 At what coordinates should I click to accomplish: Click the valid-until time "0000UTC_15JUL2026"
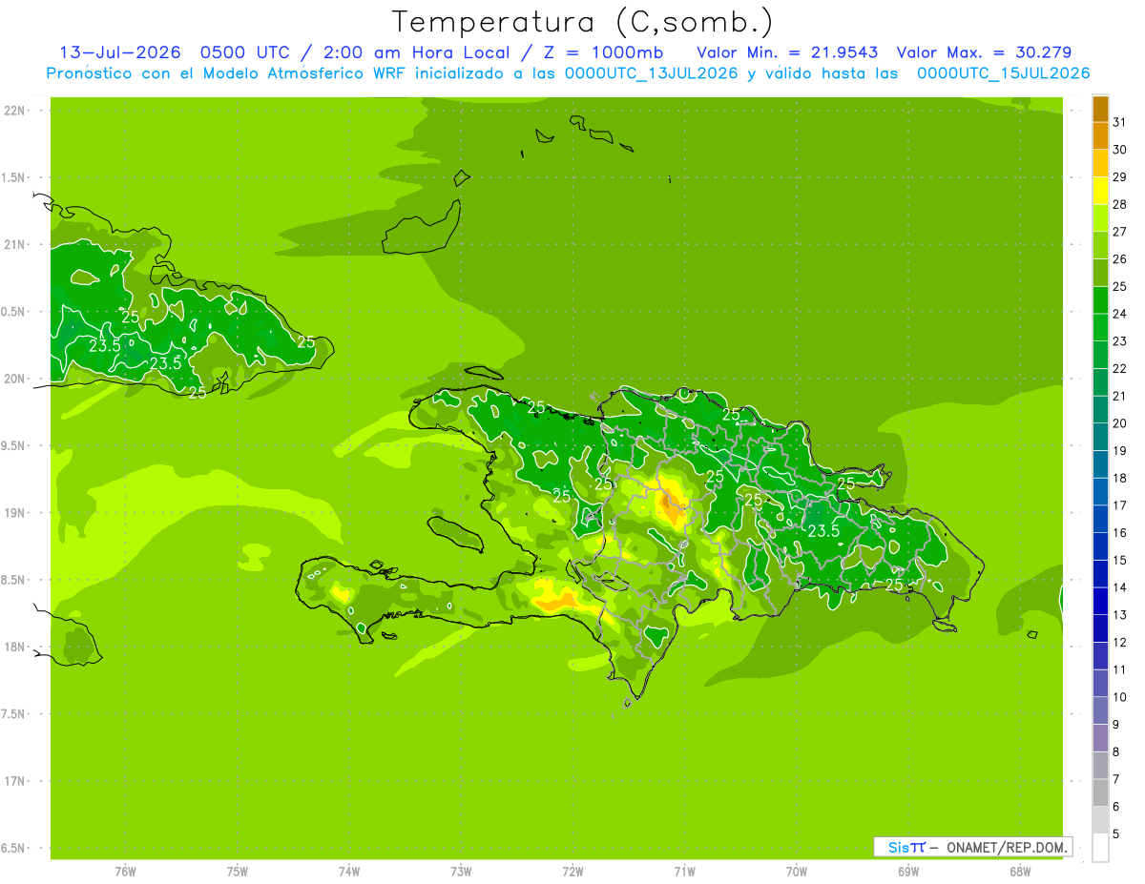pyautogui.click(x=1003, y=73)
